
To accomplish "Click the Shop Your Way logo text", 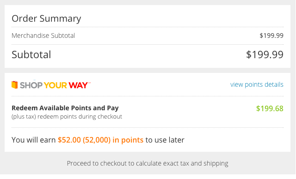I will (x=54, y=85).
